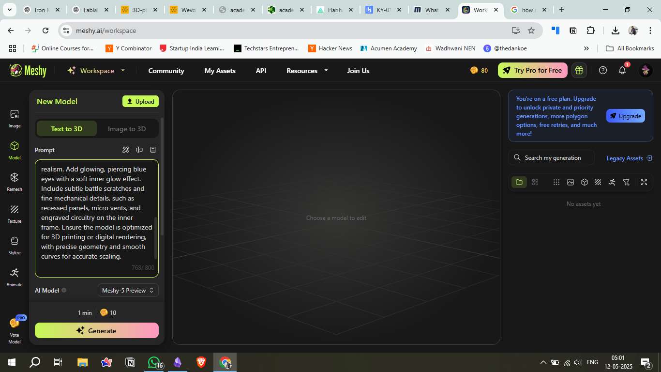Show more bookmarks chevron in bookmarks bar
Viewport: 661px width, 372px height.
[586, 48]
